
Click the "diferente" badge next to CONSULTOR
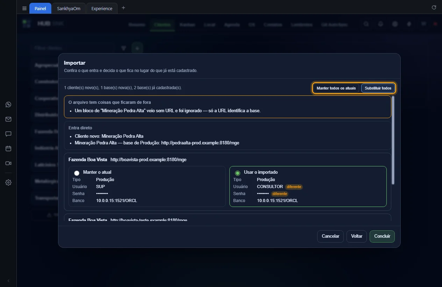pos(294,187)
